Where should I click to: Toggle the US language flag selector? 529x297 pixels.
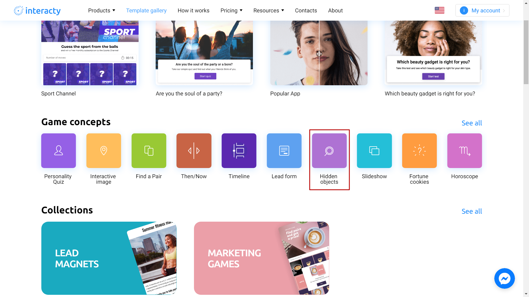click(440, 10)
